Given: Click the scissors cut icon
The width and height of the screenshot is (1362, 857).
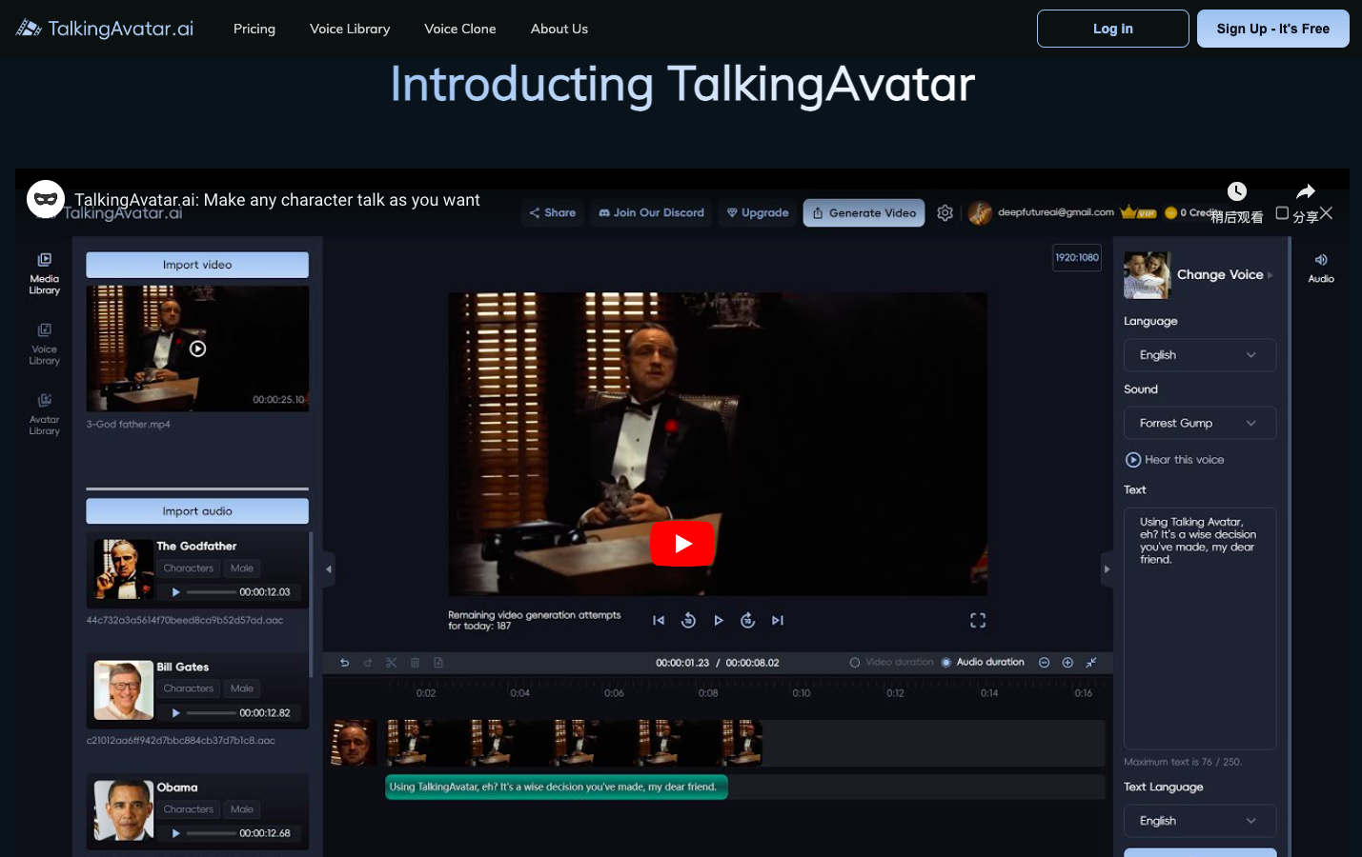Looking at the screenshot, I should pyautogui.click(x=391, y=663).
